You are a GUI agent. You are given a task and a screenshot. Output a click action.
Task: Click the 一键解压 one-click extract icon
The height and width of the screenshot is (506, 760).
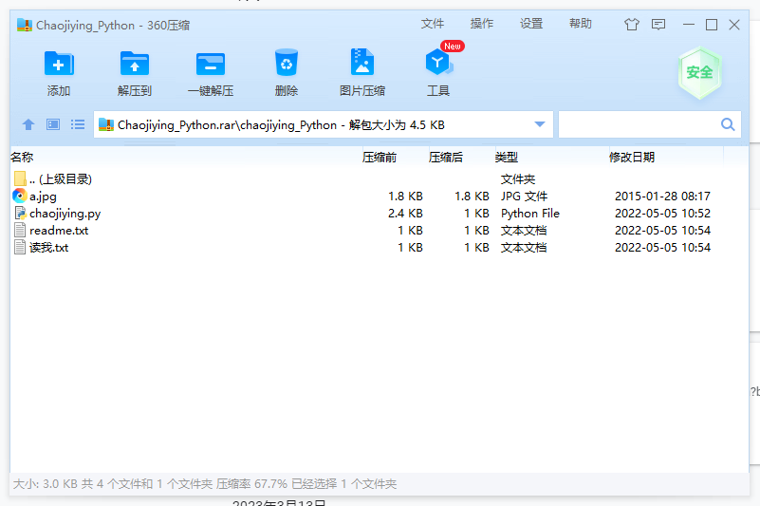[x=211, y=64]
